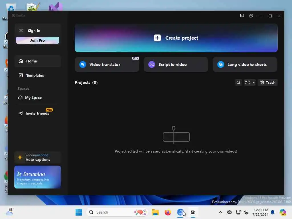Open the Templates section
This screenshot has width=292, height=219.
(x=38, y=75)
